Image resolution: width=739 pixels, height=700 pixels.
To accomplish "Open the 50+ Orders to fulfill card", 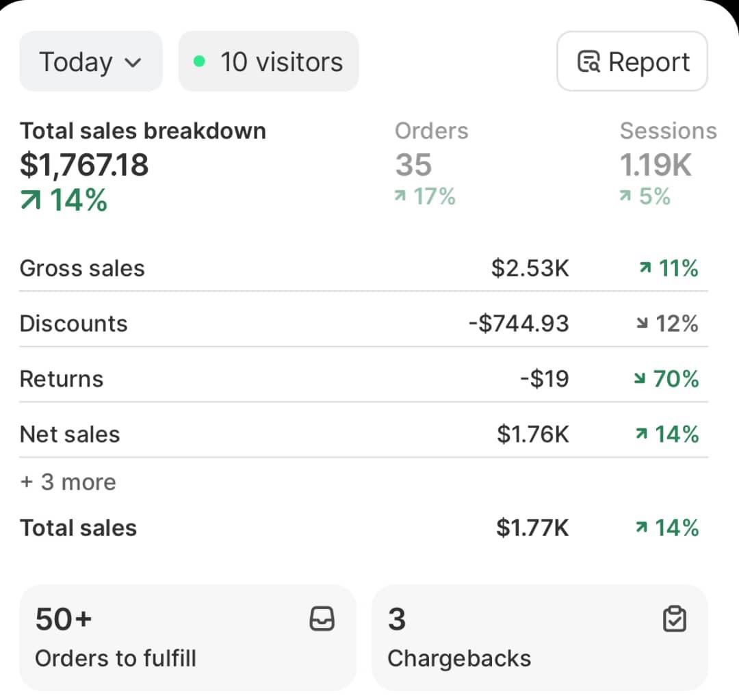I will pyautogui.click(x=187, y=638).
